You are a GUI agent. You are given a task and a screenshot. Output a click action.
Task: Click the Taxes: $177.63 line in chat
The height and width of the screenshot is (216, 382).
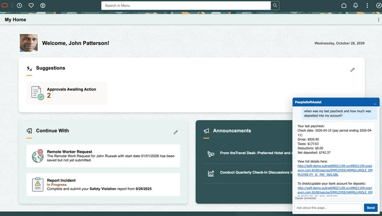[x=308, y=144]
